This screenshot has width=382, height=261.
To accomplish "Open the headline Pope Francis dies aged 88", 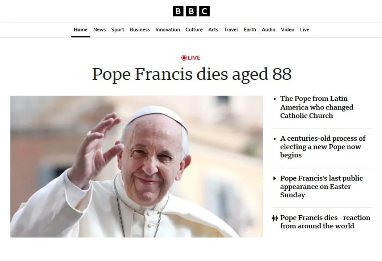I will tap(192, 74).
